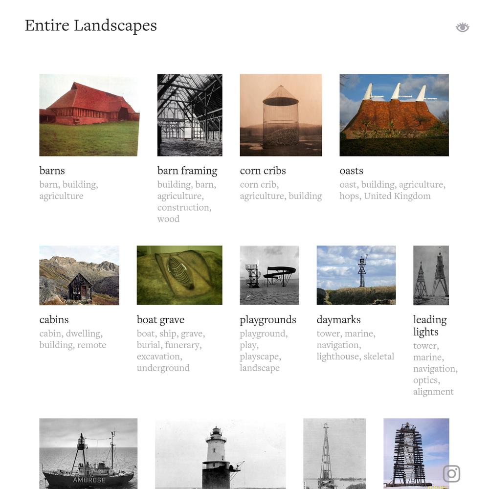The image size is (489, 489).
Task: Click the eye icon in the header
Action: [x=462, y=27]
